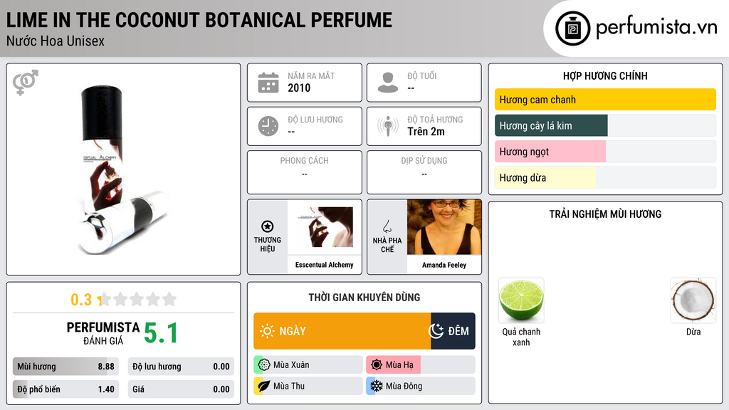The height and width of the screenshot is (410, 729).
Task: Click the Hương dừa pale yellow accord bar
Action: coord(545,177)
